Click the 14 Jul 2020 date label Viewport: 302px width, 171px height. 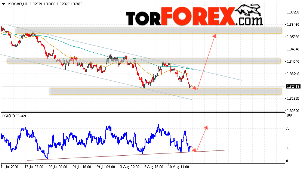tap(9, 167)
